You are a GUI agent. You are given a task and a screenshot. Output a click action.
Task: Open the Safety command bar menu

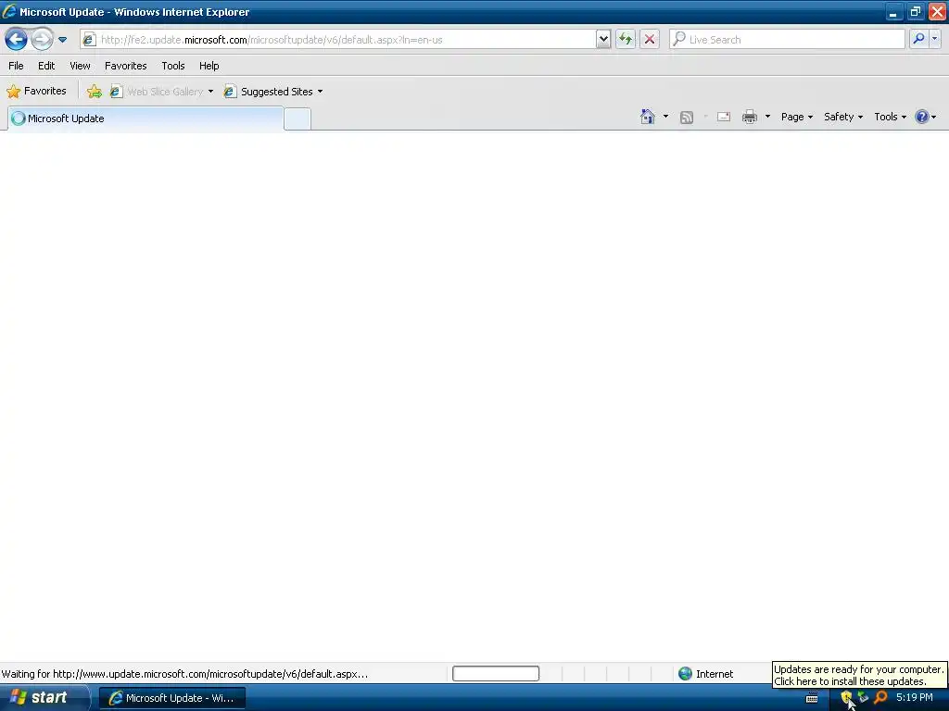click(842, 118)
